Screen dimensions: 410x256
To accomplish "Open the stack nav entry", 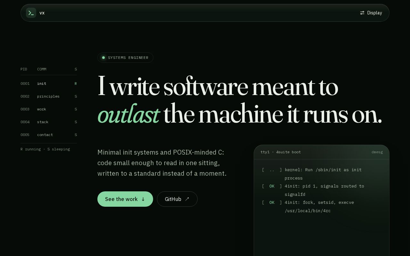I will click(49, 122).
